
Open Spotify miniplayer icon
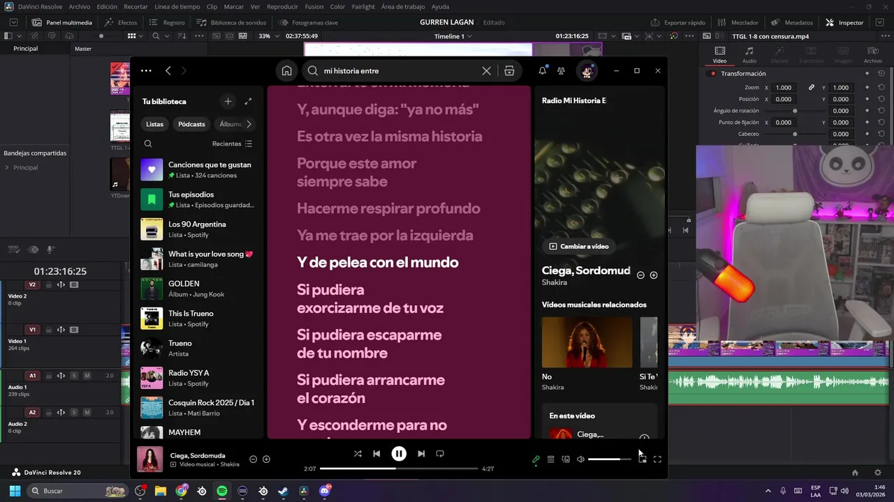click(643, 459)
